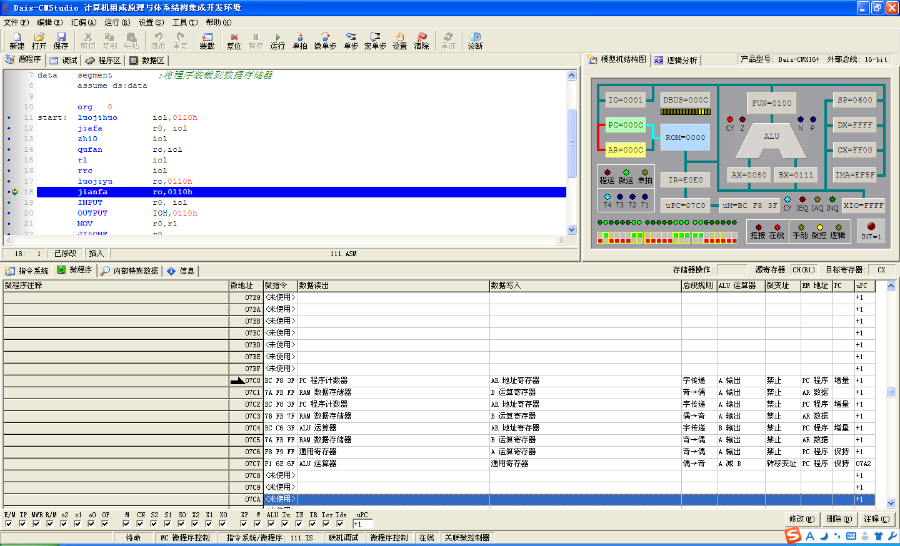
Task: Click the 重复 (Redo) toolbar icon
Action: tap(180, 41)
